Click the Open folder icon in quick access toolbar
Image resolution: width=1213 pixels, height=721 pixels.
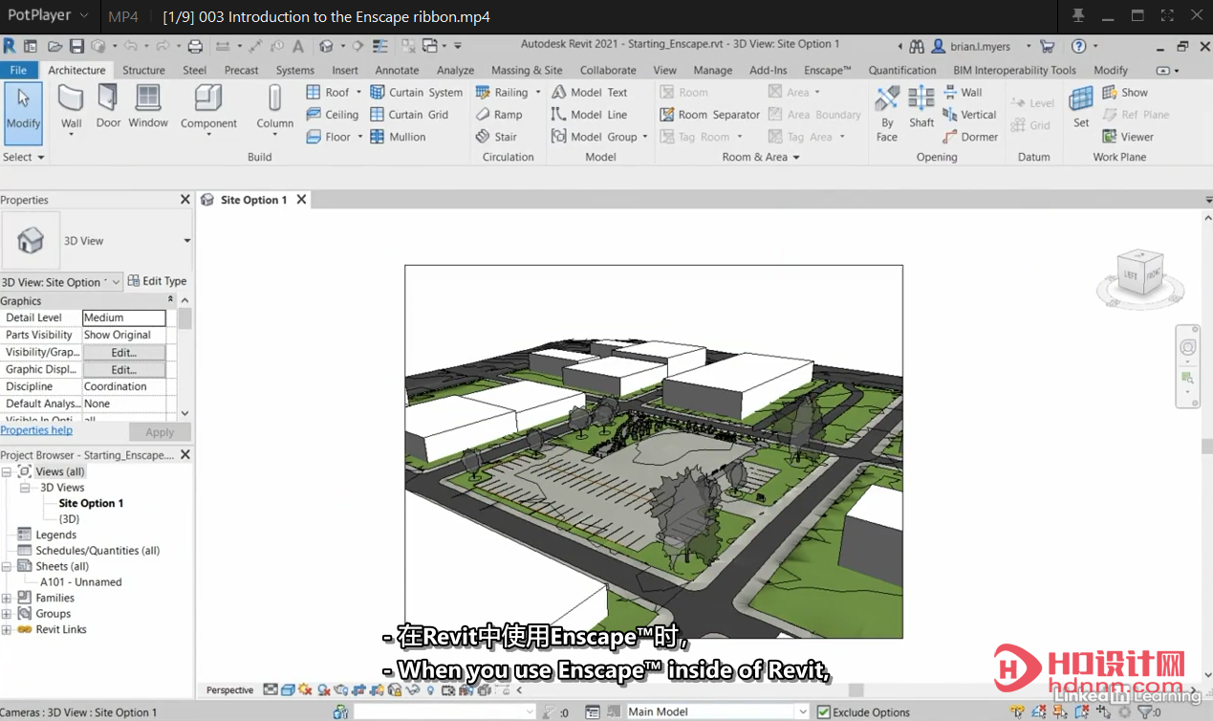point(54,46)
